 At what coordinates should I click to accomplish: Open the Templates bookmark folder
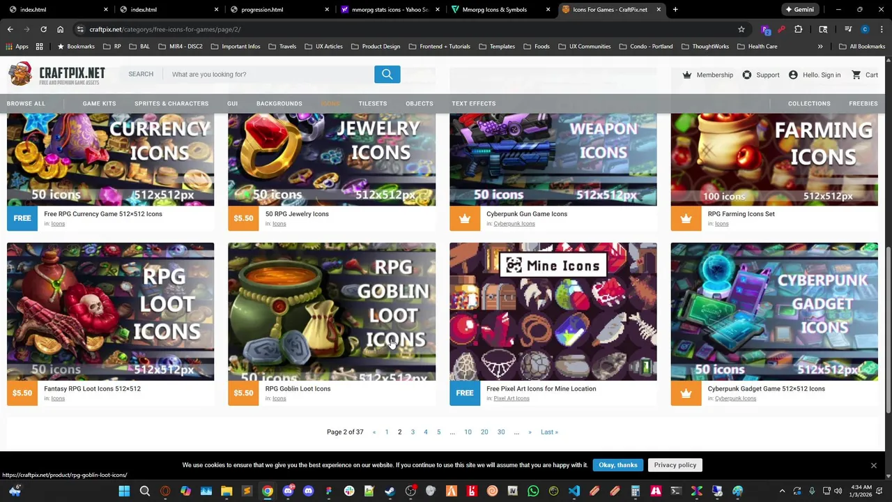pos(496,47)
